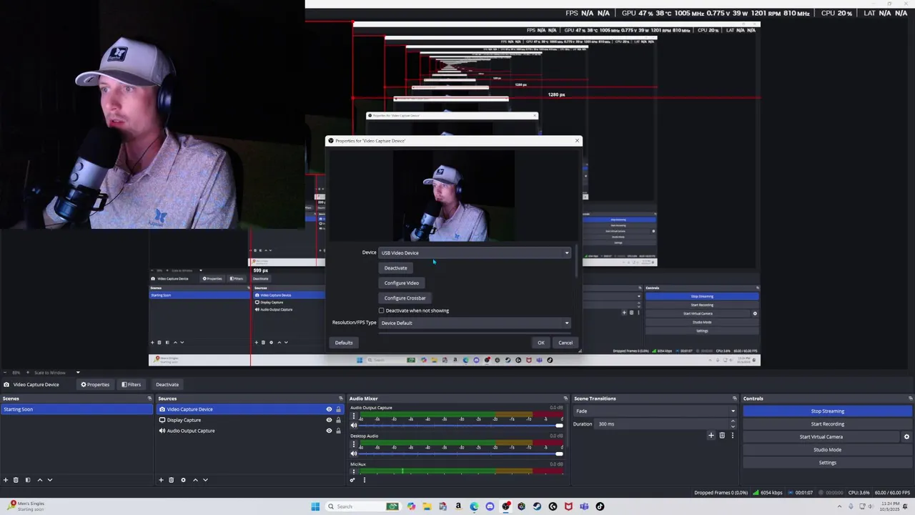Viewport: 915px width, 515px height.
Task: Click Defaults in Properties dialog
Action: 344,343
